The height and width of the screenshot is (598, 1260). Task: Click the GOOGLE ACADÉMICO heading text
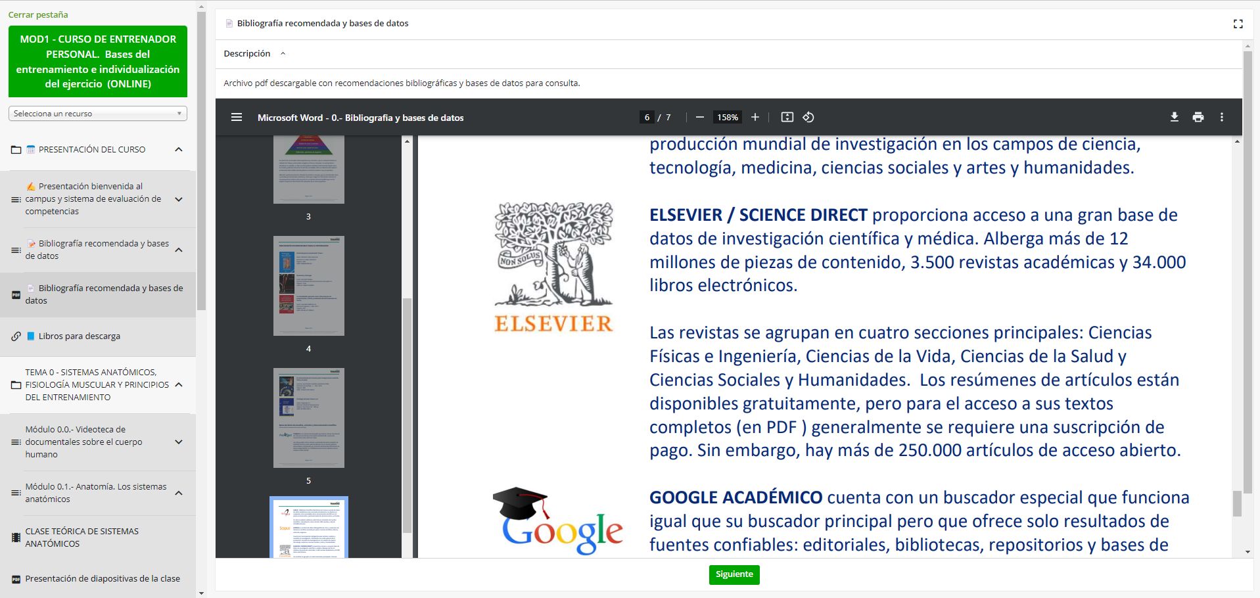pyautogui.click(x=735, y=497)
